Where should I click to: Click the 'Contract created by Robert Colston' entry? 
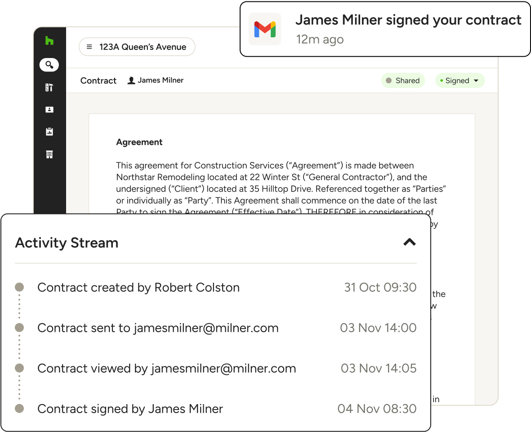(x=138, y=287)
